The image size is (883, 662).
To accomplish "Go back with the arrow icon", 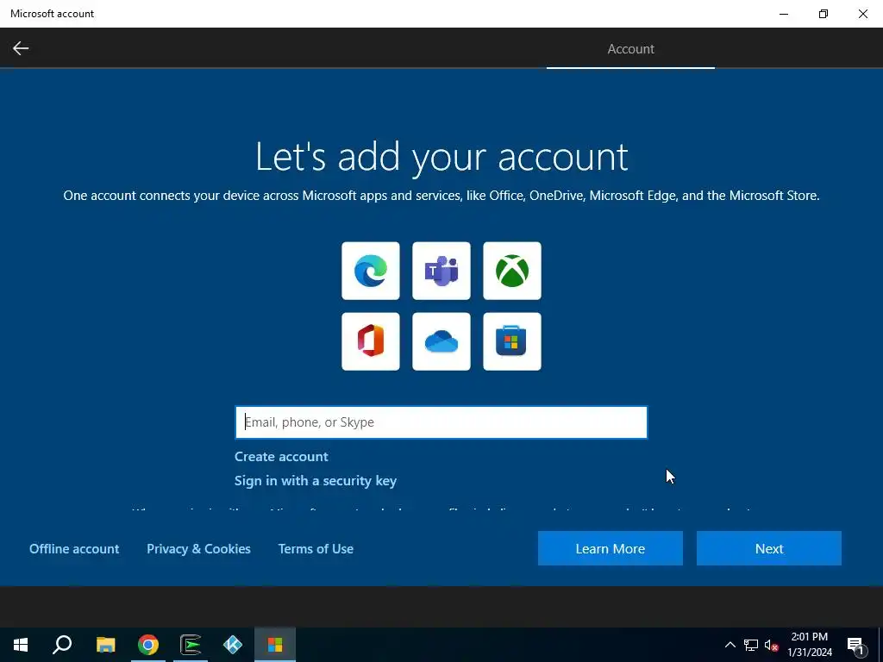I will 21,48.
